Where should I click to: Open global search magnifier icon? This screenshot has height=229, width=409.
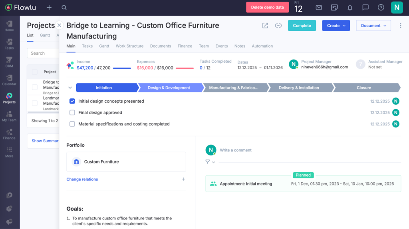coord(64,8)
